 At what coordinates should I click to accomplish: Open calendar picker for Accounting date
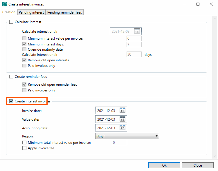click(x=122, y=128)
